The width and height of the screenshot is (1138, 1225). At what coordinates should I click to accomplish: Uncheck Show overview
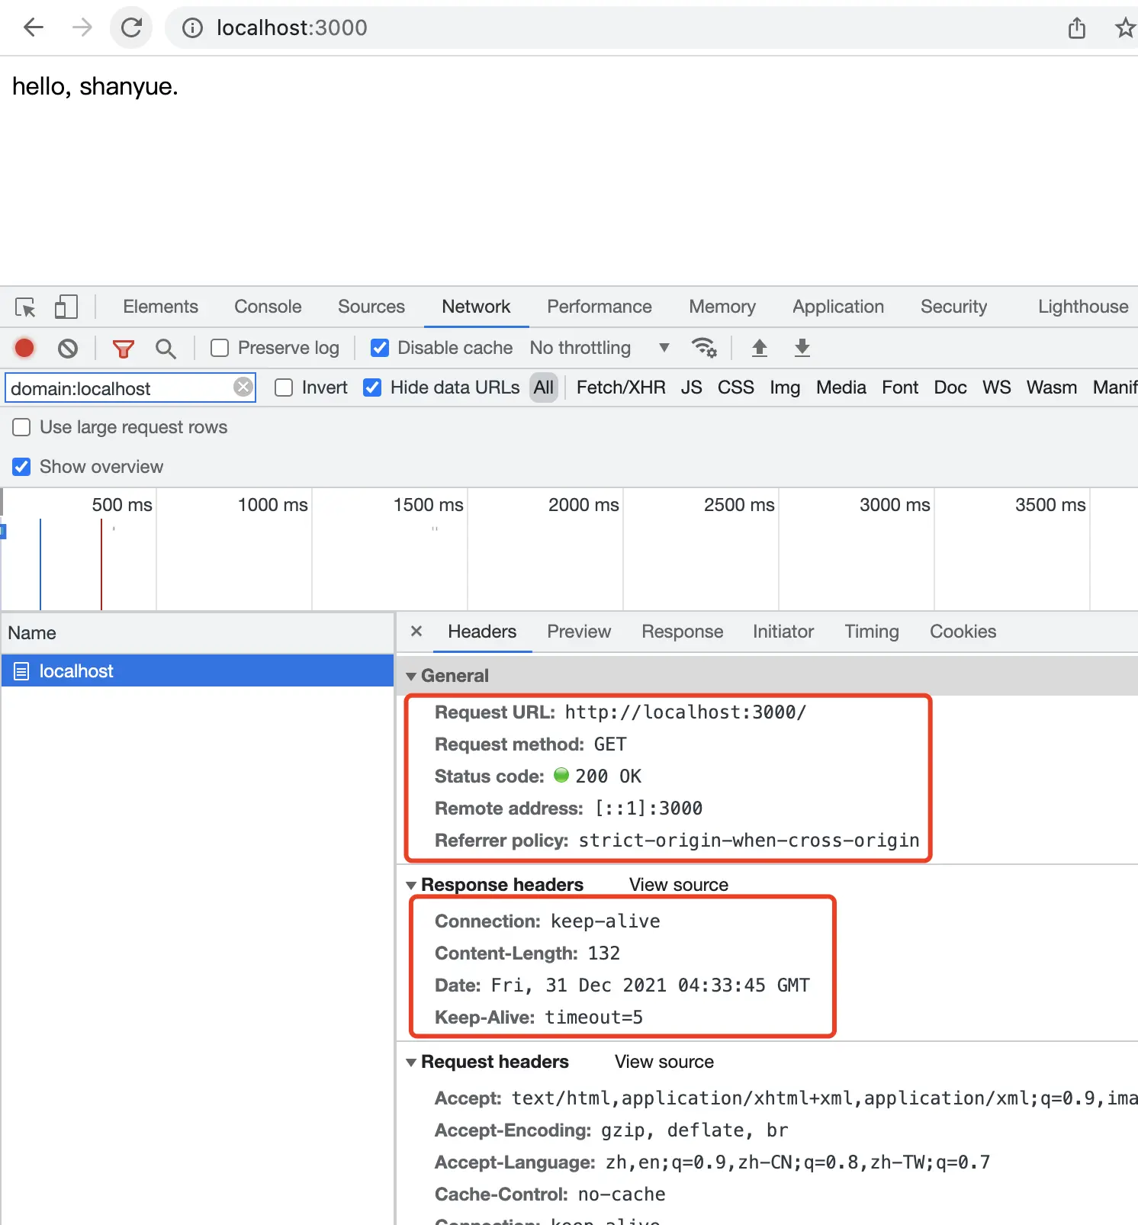point(22,467)
